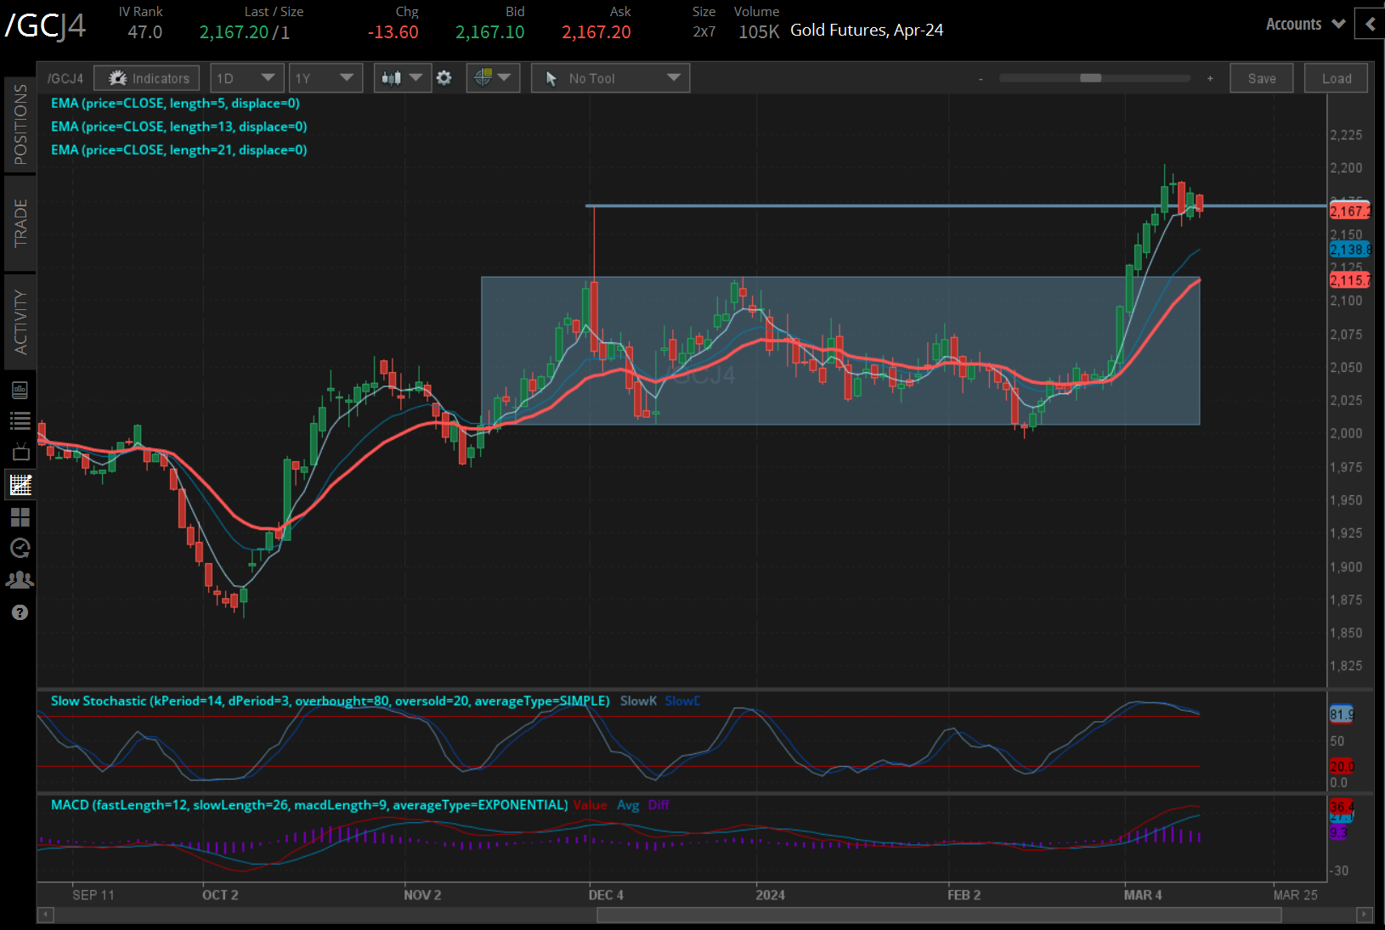
Task: Click the Indicators button
Action: pyautogui.click(x=147, y=78)
